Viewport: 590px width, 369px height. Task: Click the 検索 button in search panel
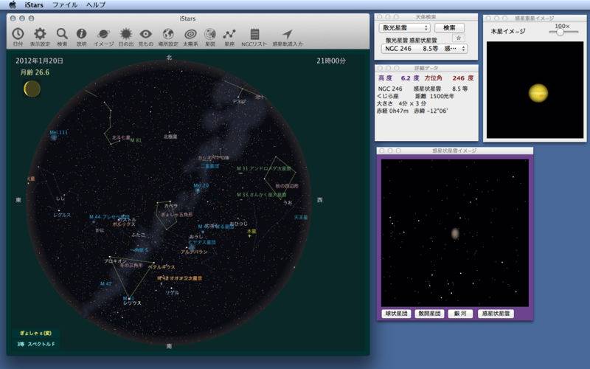(x=449, y=28)
